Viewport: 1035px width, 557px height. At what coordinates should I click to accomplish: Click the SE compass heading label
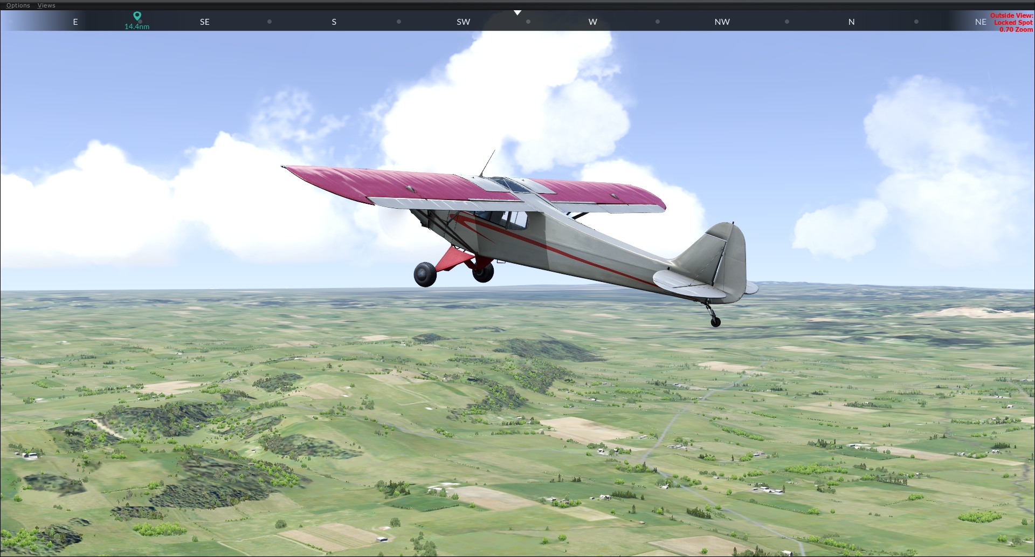coord(205,22)
